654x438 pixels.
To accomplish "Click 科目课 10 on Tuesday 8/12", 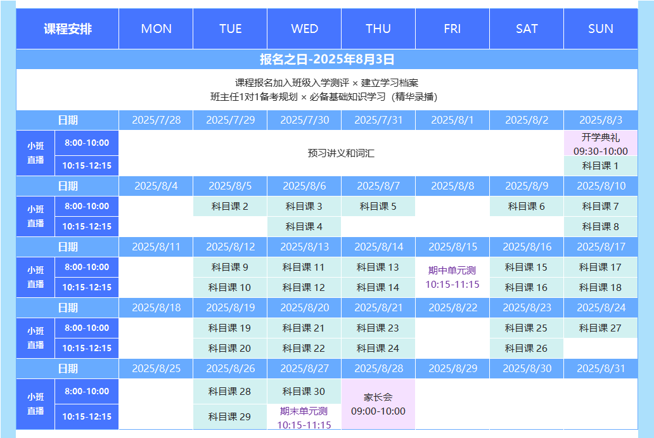I will coord(230,288).
